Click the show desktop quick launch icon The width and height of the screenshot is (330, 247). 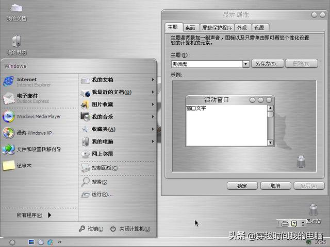click(31, 242)
